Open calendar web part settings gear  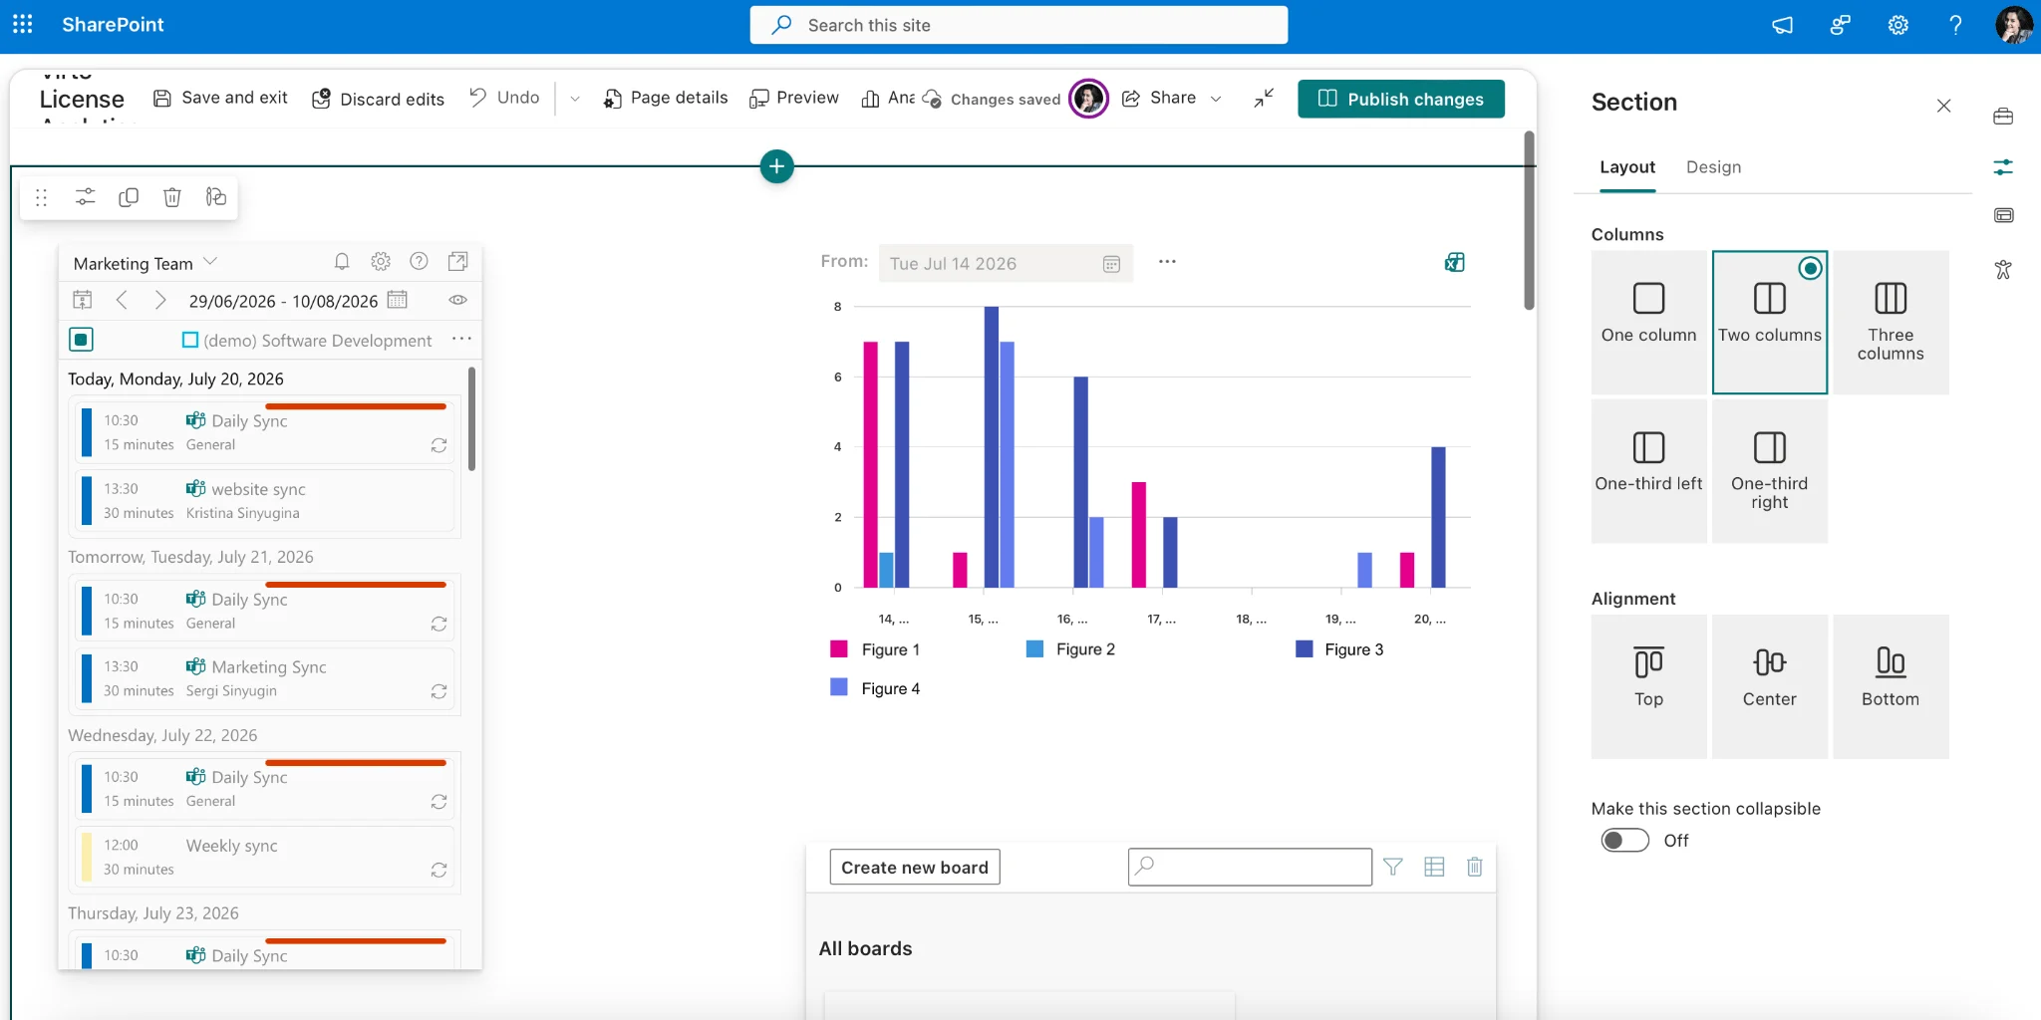click(381, 262)
